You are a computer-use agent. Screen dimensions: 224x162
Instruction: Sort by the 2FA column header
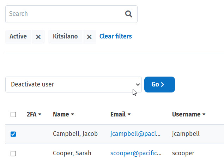[x=34, y=114]
